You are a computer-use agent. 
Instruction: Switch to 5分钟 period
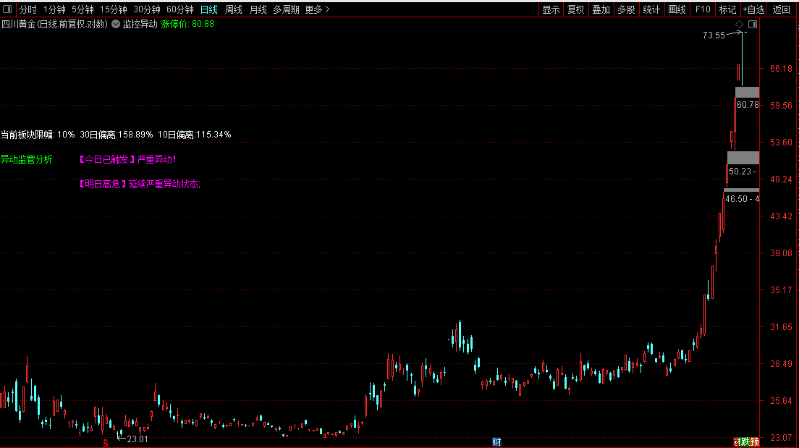83,9
